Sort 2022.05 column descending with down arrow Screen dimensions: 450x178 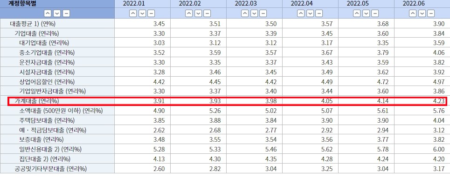pyautogui.click(x=366, y=13)
